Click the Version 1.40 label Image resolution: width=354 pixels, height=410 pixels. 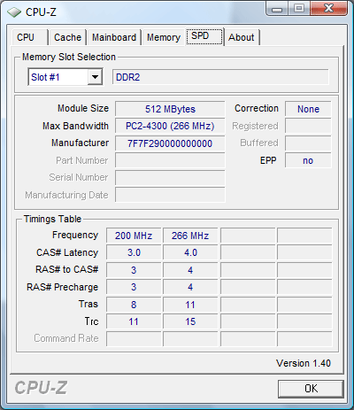(304, 363)
